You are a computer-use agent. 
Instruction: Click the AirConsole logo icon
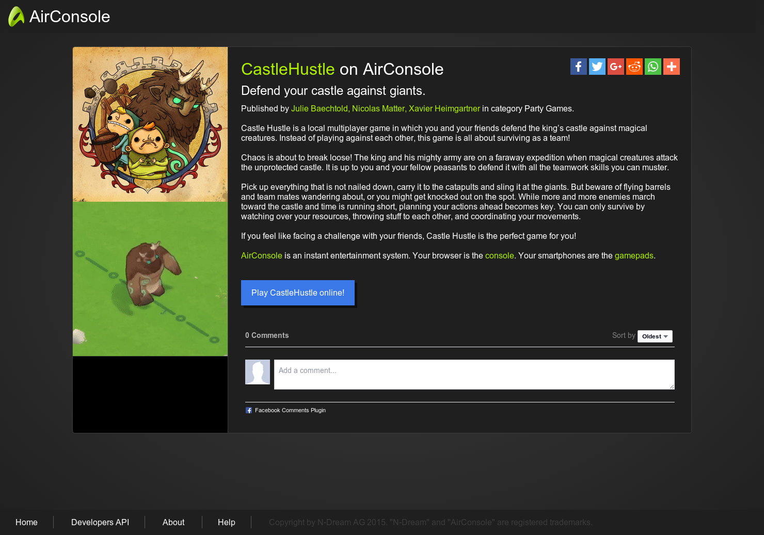tap(17, 17)
